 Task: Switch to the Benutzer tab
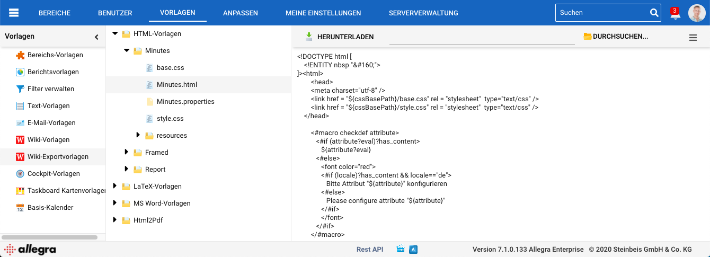pyautogui.click(x=115, y=13)
